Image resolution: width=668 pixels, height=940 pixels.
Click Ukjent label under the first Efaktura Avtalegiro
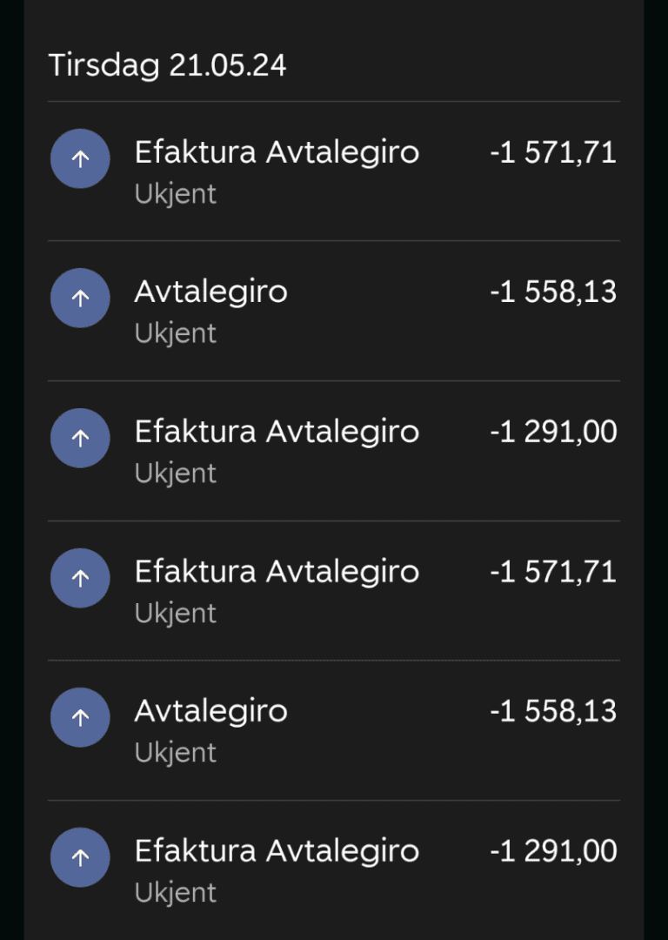175,193
